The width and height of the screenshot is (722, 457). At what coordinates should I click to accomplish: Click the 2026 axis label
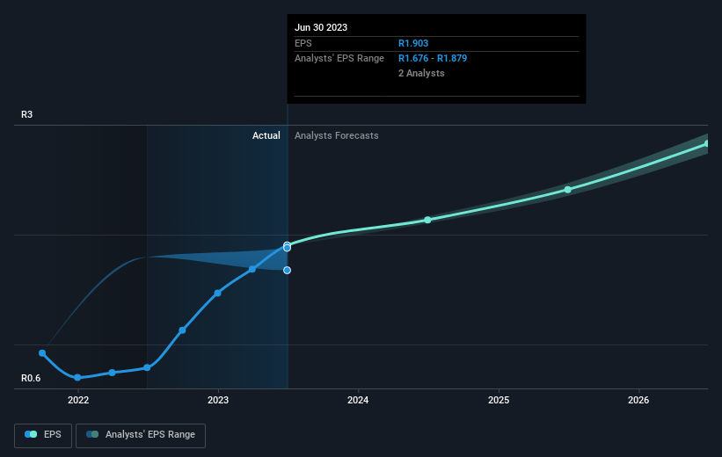click(x=638, y=400)
